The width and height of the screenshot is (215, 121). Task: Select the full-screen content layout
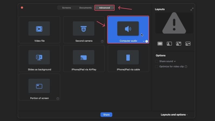click(160, 44)
